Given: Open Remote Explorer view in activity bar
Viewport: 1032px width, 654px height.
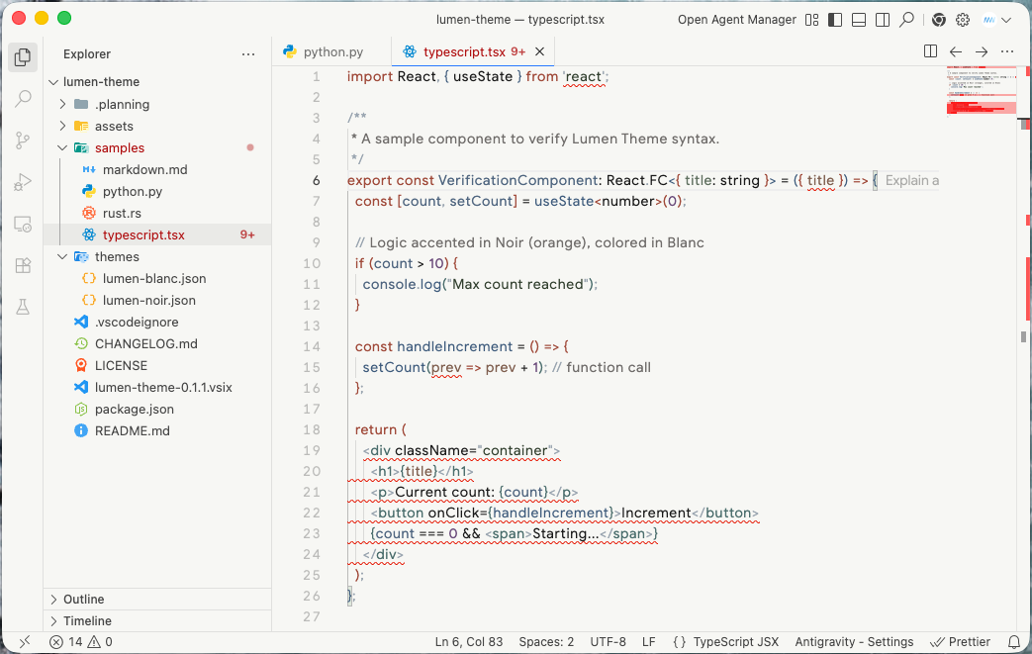Looking at the screenshot, I should 23,224.
